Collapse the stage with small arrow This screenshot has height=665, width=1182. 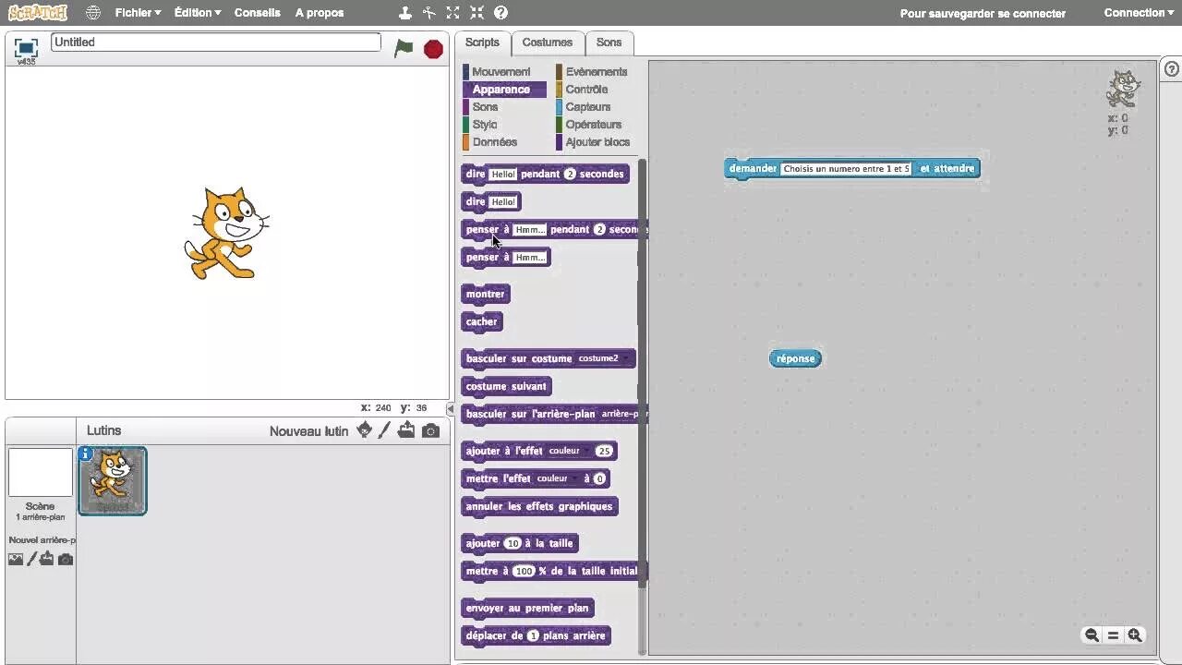coord(451,408)
